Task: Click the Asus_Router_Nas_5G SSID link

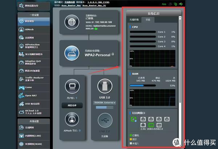Action: tap(94, 5)
